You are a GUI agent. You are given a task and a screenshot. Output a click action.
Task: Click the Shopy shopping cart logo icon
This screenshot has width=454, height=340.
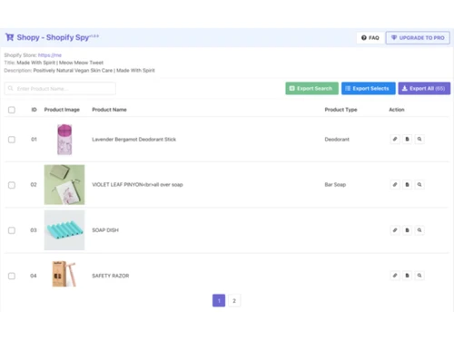coord(9,37)
